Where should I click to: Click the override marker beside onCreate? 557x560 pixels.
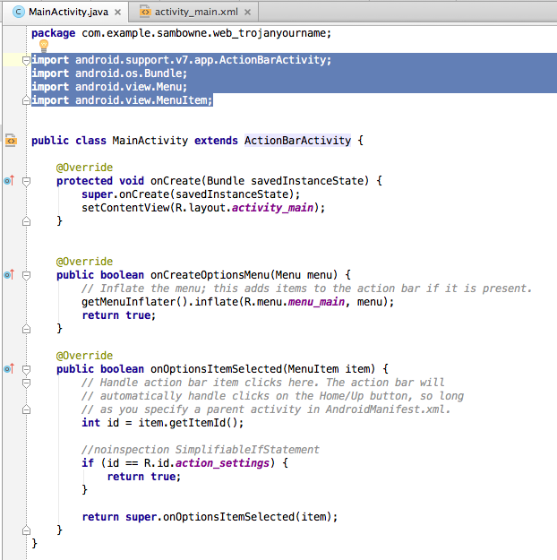point(9,181)
